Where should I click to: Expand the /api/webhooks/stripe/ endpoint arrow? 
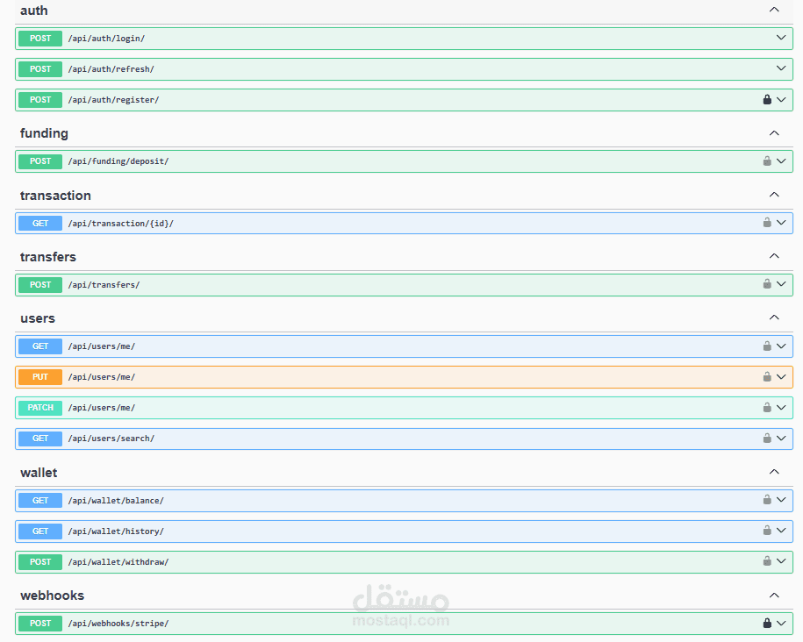781,623
